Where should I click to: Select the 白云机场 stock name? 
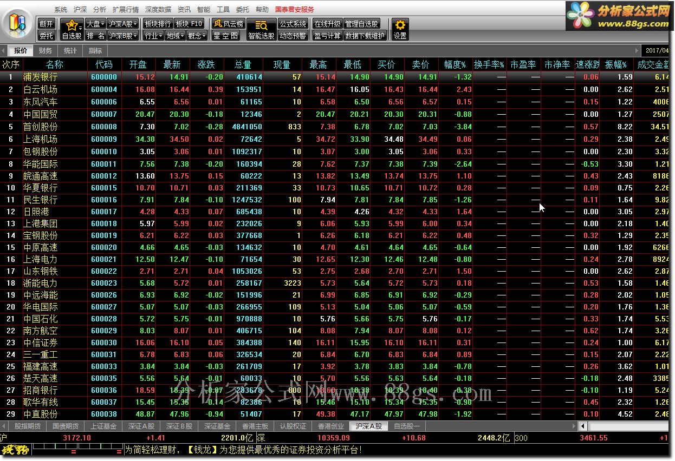pyautogui.click(x=40, y=89)
